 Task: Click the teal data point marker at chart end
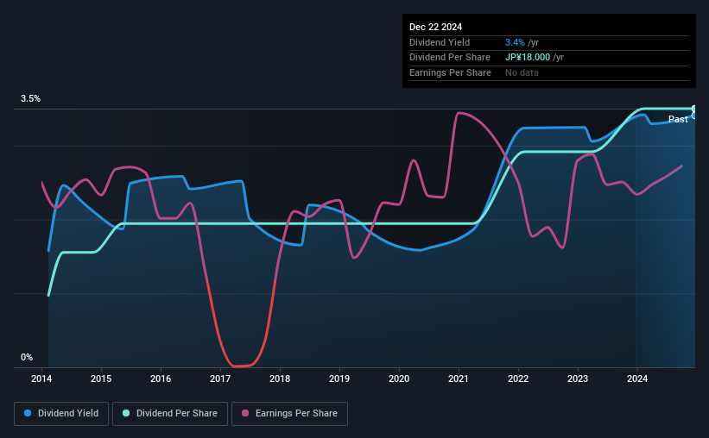[694, 109]
